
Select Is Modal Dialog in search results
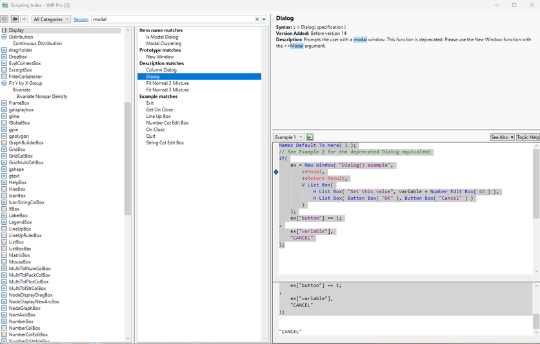[162, 37]
